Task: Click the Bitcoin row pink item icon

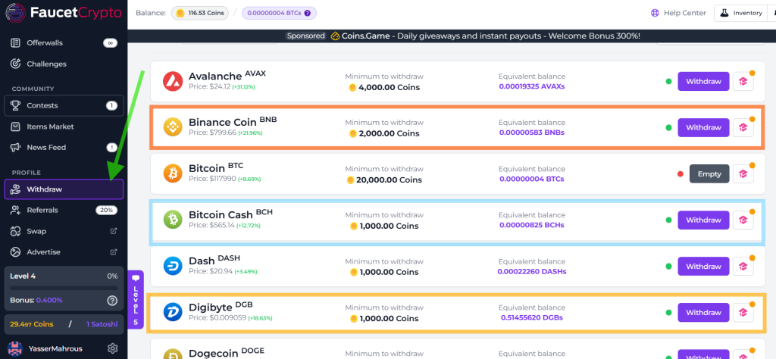Action: (x=743, y=173)
